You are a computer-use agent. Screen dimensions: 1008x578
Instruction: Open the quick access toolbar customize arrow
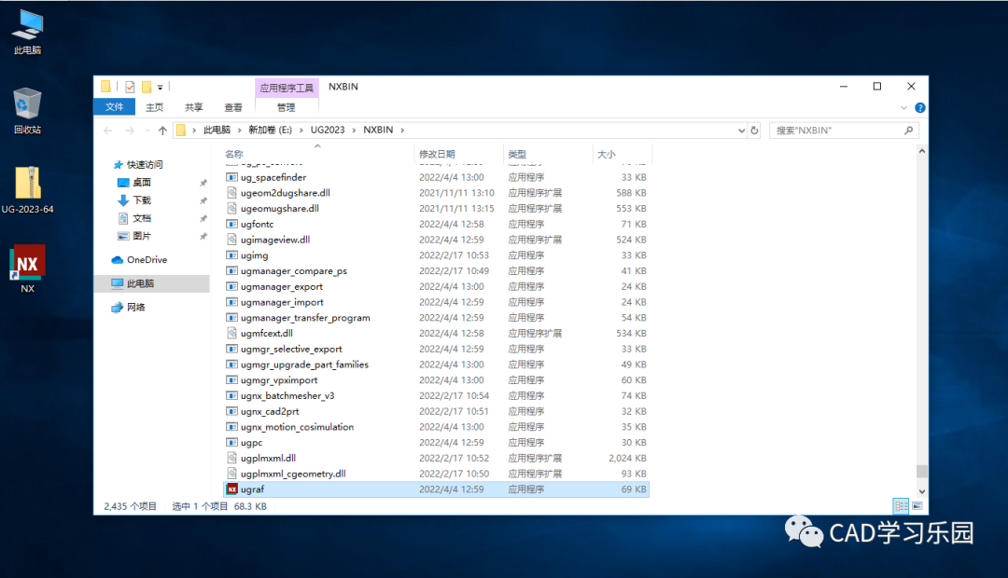[161, 87]
